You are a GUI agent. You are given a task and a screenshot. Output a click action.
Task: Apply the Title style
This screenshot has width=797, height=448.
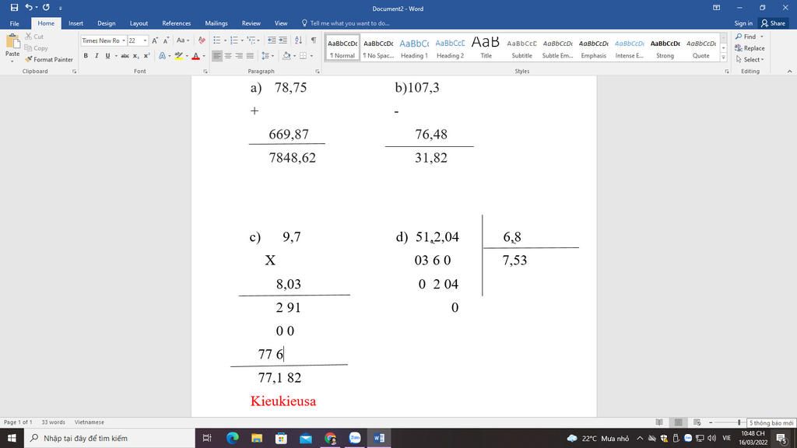point(486,47)
